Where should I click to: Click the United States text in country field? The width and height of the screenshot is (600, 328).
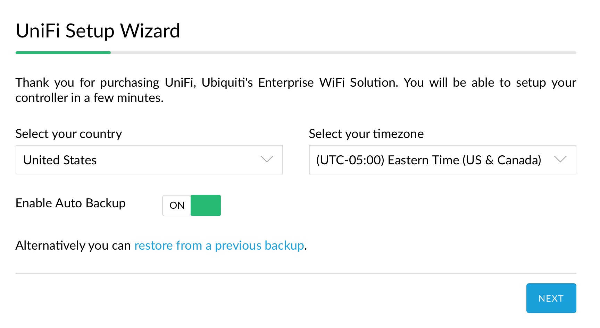60,160
